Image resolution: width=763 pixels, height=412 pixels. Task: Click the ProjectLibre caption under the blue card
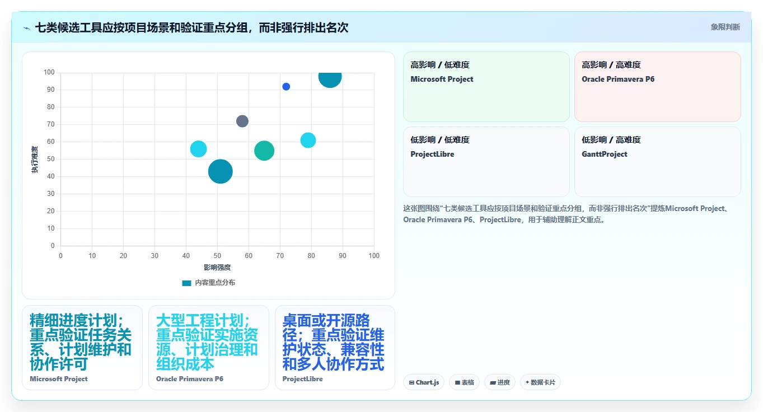tap(302, 379)
